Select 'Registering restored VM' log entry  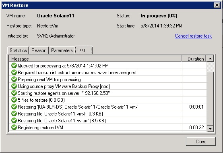click(x=107, y=127)
